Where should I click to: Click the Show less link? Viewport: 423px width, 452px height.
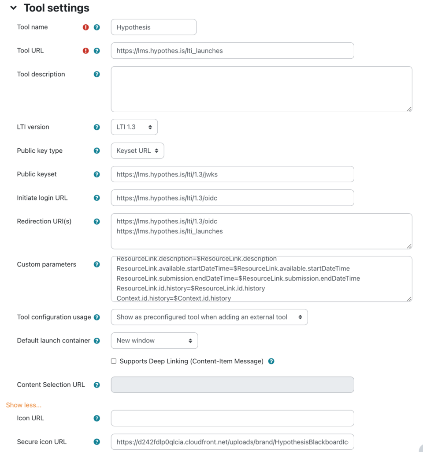(x=23, y=405)
